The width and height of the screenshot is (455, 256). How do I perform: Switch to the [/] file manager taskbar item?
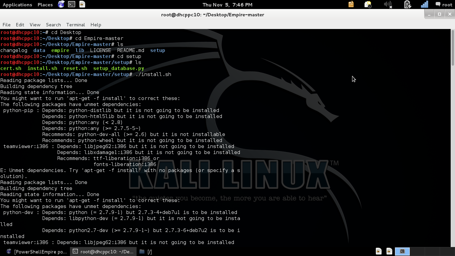tap(146, 252)
